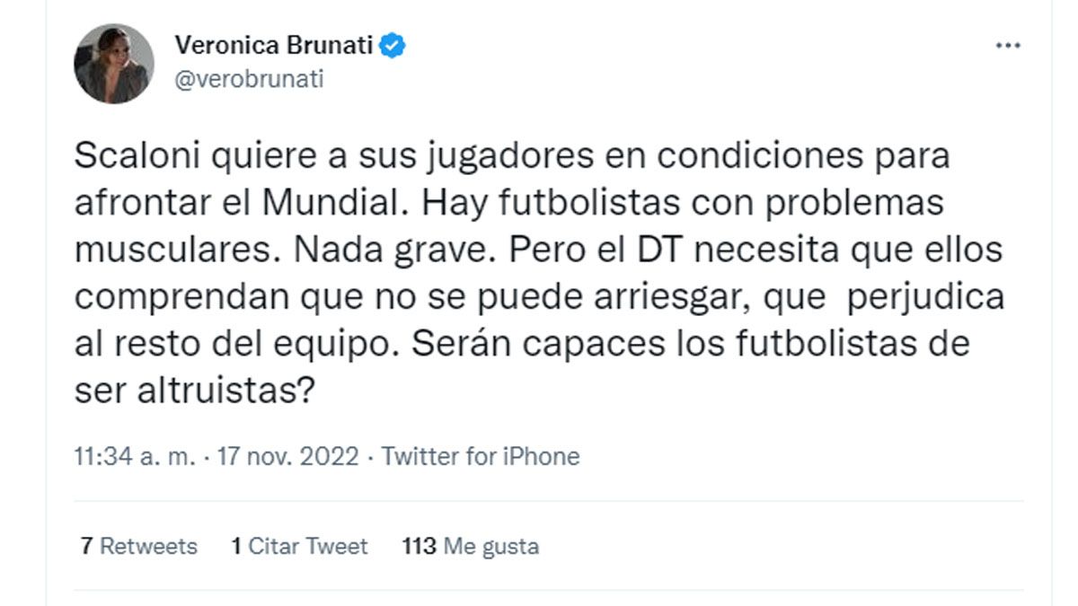1078x606 pixels.
Task: Click the tweet line starting "al resto del equipo"
Action: pyautogui.click(x=522, y=342)
